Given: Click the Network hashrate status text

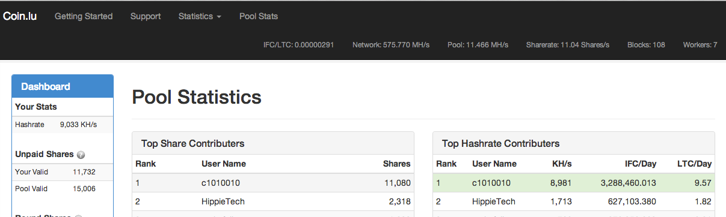Looking at the screenshot, I should [x=391, y=45].
